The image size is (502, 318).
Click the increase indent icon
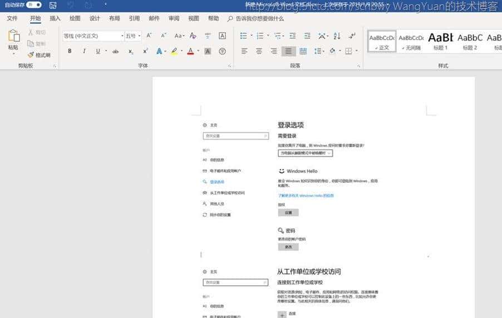click(x=307, y=36)
